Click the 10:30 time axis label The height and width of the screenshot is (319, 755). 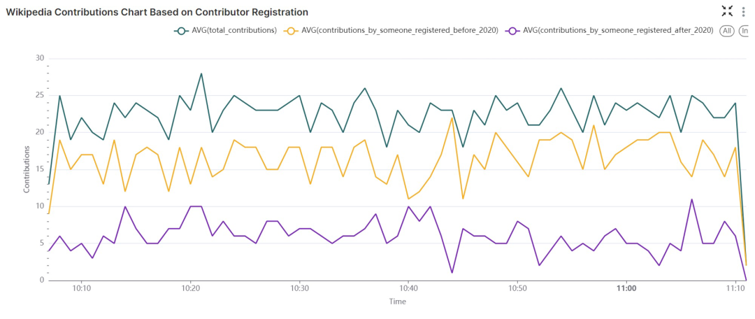coord(299,288)
